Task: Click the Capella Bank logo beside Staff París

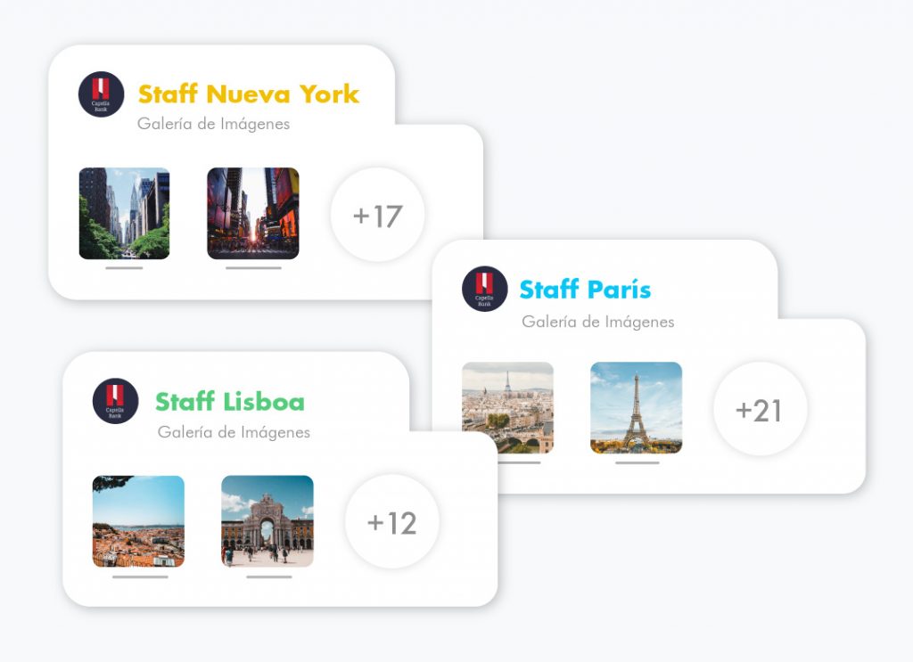Action: coord(485,289)
